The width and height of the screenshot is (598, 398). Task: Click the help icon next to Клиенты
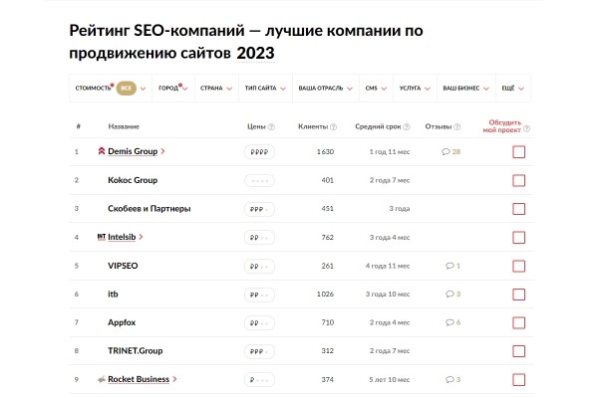coord(333,127)
